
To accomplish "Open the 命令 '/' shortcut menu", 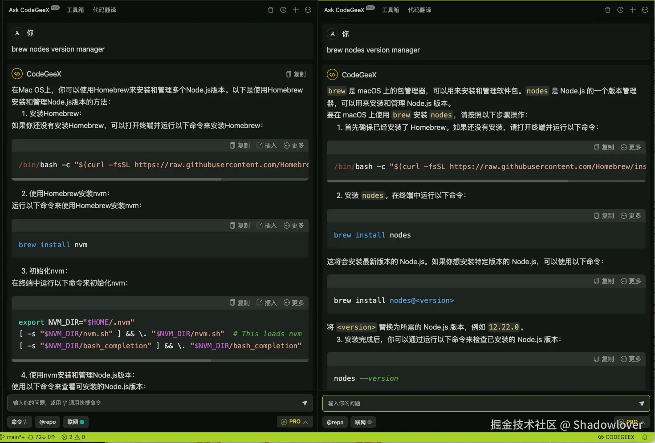I will coord(20,422).
